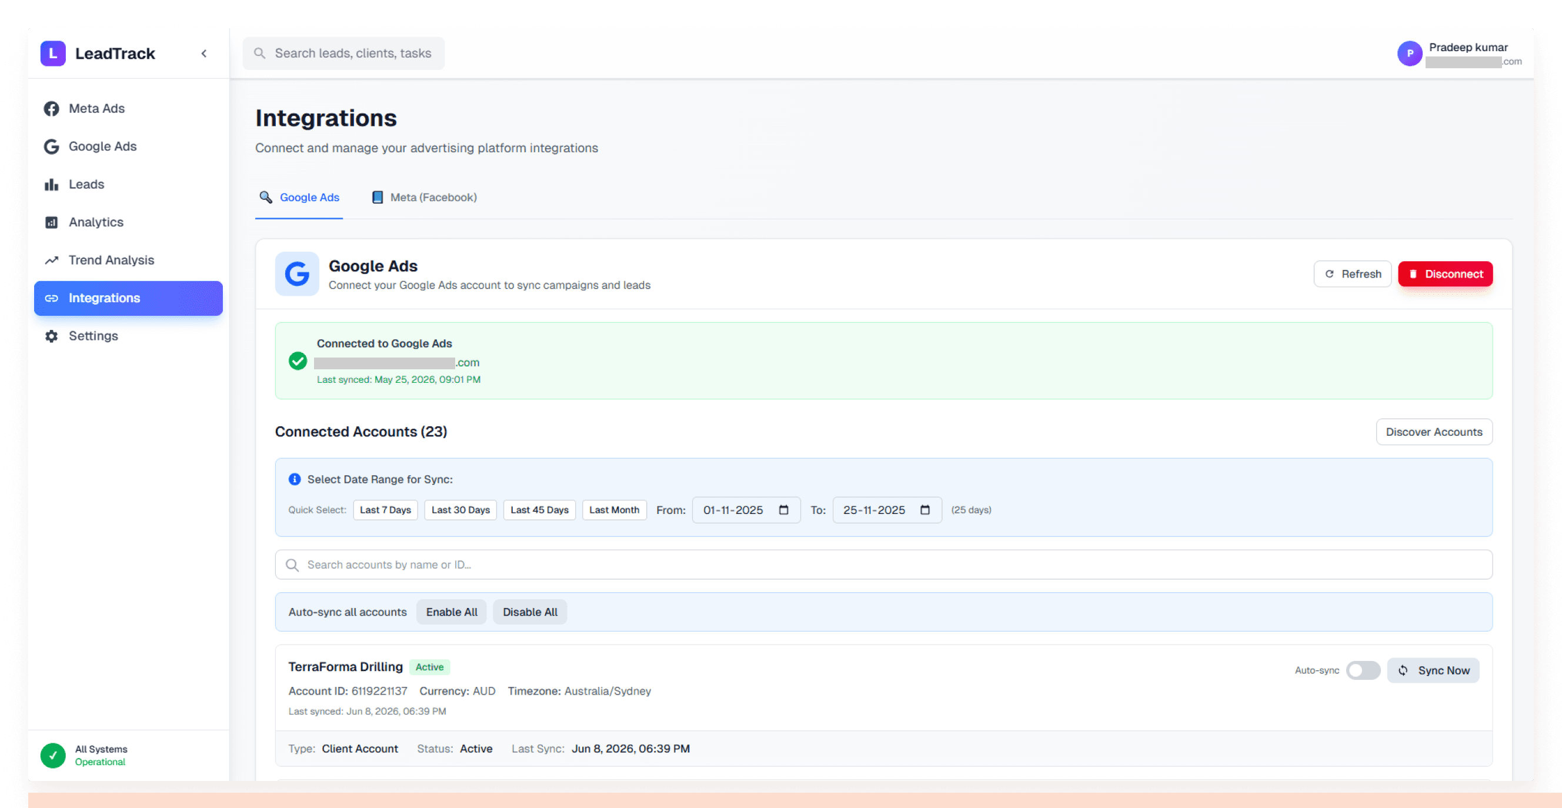Open the Analytics page
Screen dimensions: 1562x808
(x=128, y=222)
